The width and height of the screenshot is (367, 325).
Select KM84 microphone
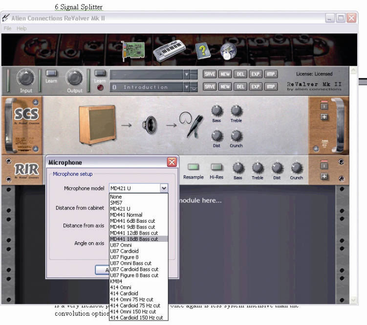coord(139,281)
